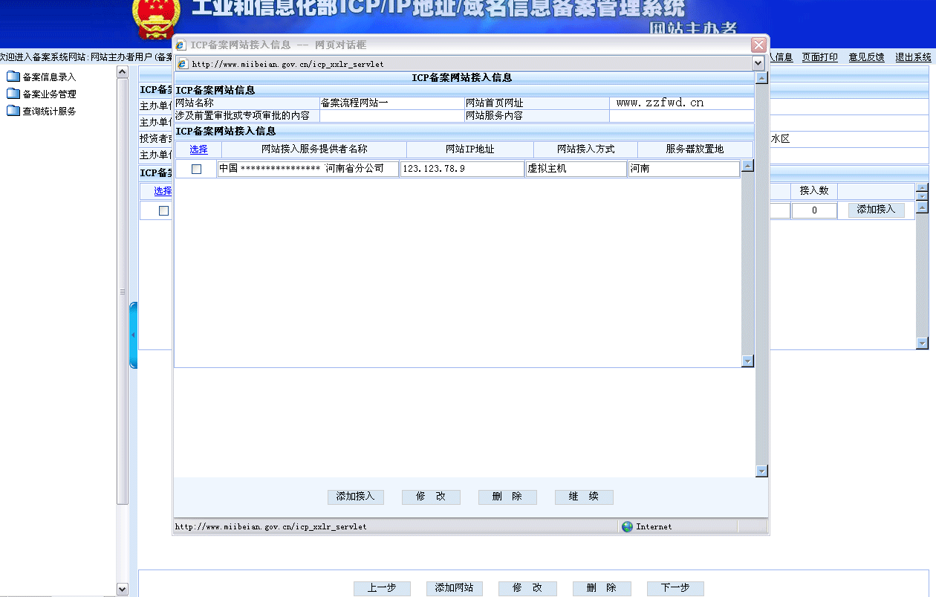Click 添加接入 at the dialog bottom
This screenshot has height=597, width=936.
(356, 497)
